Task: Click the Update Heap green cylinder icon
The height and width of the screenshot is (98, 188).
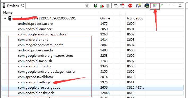Action: tap(95, 6)
